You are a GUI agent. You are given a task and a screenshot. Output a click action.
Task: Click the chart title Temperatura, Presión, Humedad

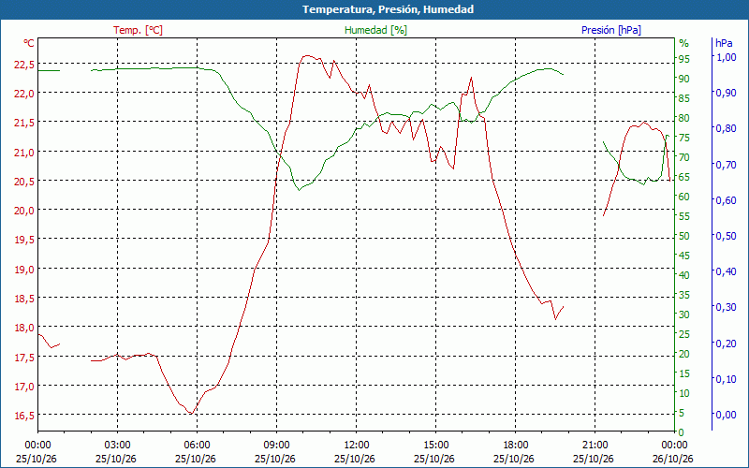coord(388,9)
